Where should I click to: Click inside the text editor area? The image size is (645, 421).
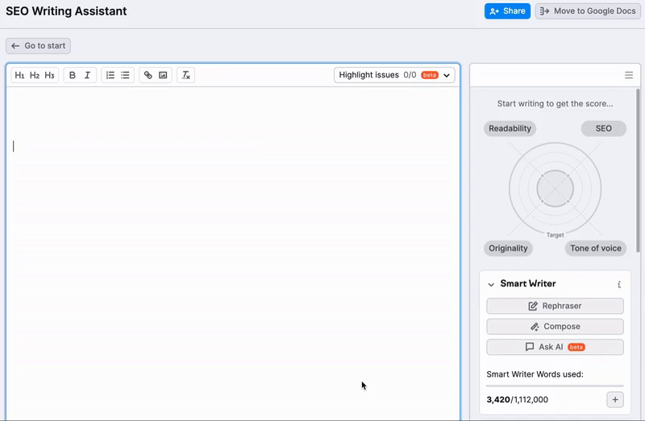[232, 242]
